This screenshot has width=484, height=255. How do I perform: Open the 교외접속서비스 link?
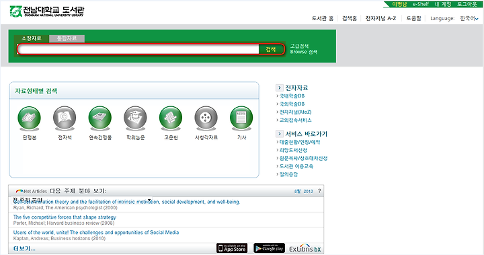[x=295, y=120]
